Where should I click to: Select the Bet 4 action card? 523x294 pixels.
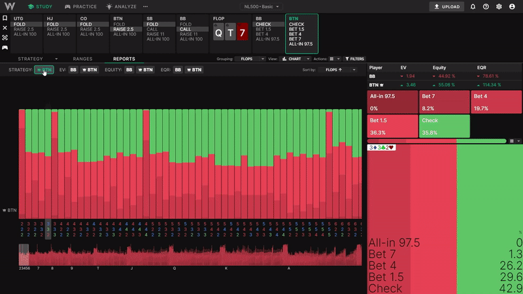click(496, 102)
